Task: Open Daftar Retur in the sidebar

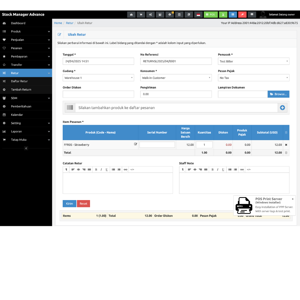Action: pyautogui.click(x=19, y=81)
